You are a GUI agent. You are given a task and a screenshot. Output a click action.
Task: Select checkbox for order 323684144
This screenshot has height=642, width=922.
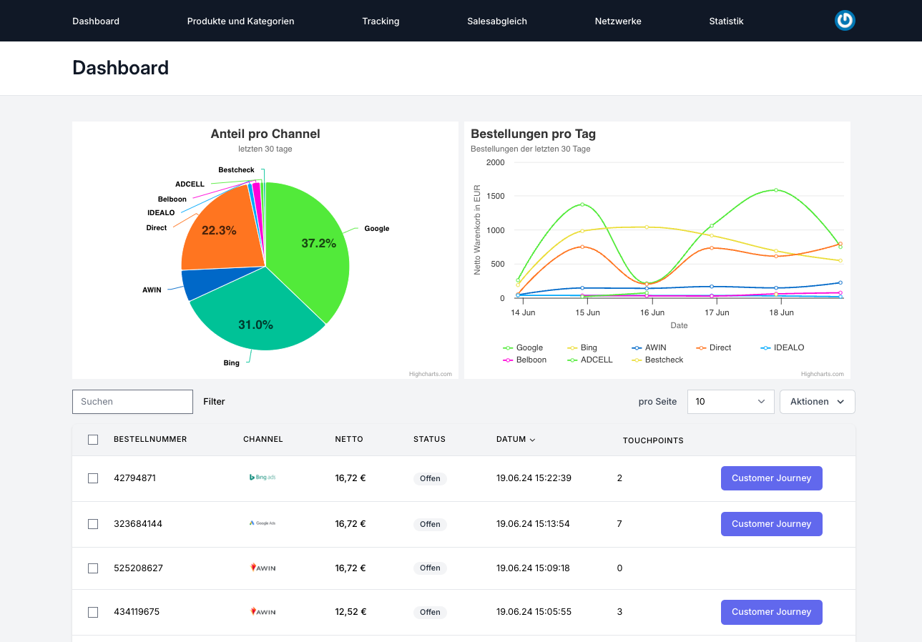[x=93, y=524]
